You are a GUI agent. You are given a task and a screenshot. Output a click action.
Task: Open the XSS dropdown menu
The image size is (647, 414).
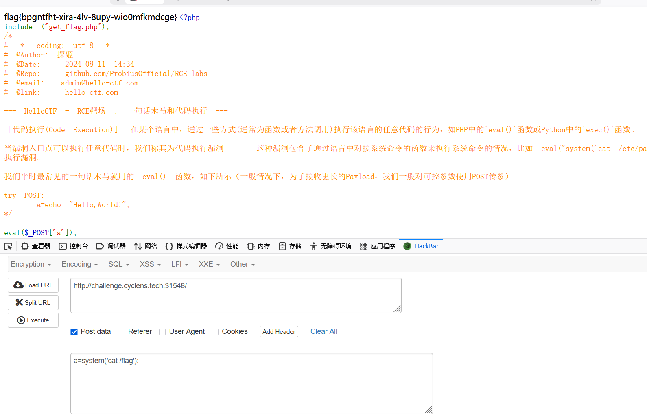[x=151, y=264]
